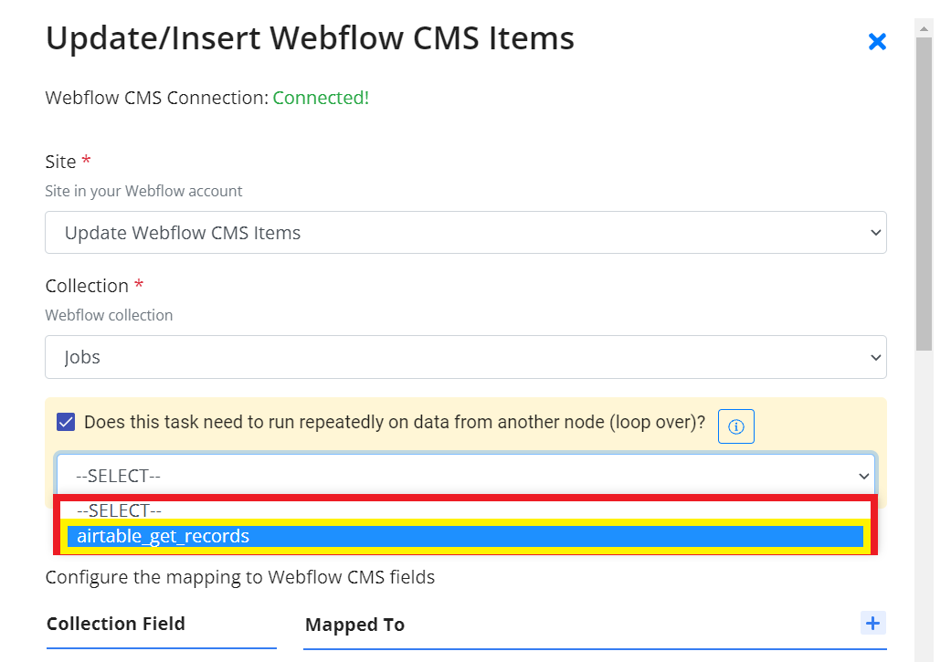Viewport: 951px width, 662px height.
Task: Open the Site dropdown showing Update Webflow CMS Items
Action: [x=466, y=232]
